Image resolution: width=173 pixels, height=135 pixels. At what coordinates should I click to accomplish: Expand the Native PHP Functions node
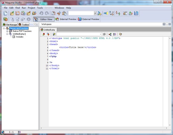point(7,31)
